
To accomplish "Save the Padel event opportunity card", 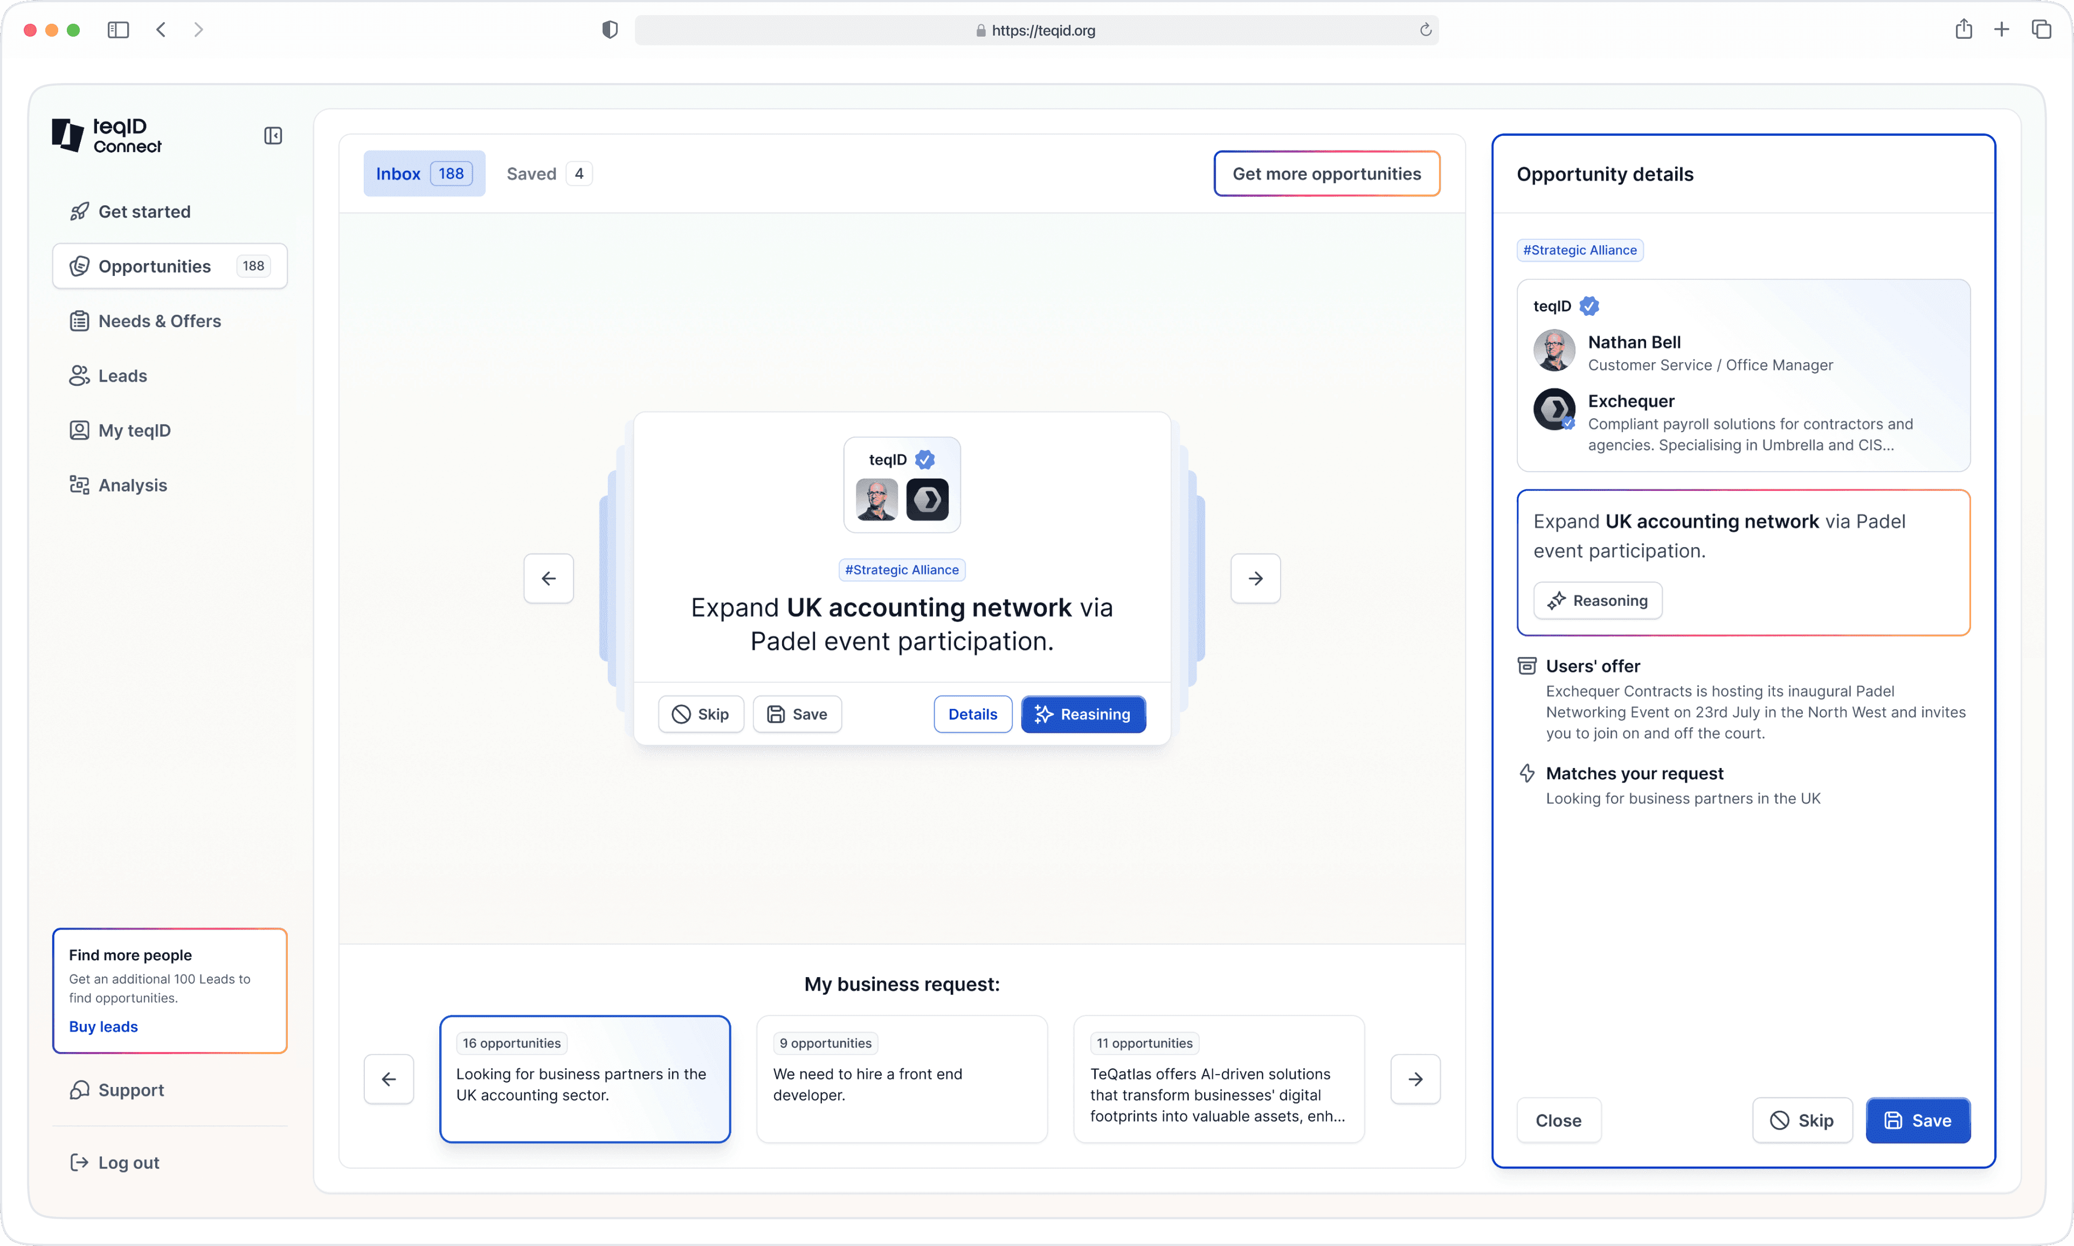I will [x=796, y=714].
